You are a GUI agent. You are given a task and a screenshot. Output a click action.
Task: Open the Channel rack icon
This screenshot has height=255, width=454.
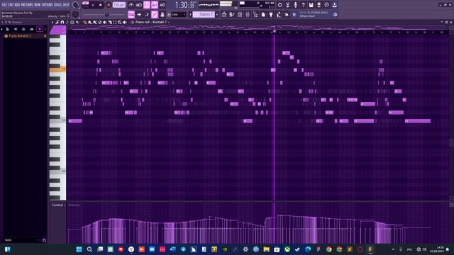pos(240,14)
